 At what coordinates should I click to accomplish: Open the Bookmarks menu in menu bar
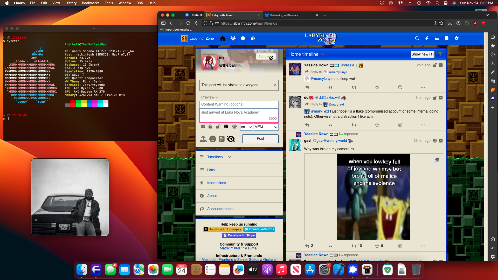(91, 3)
